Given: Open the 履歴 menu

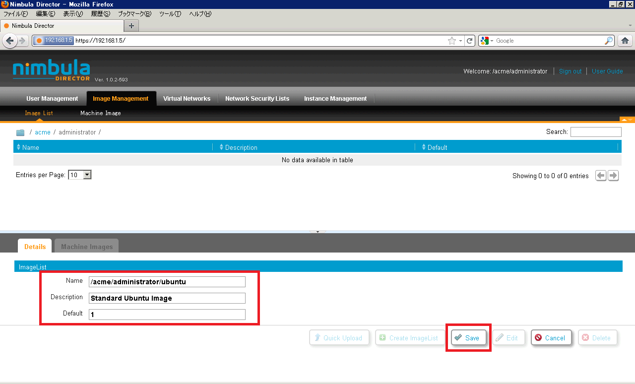Looking at the screenshot, I should point(100,14).
